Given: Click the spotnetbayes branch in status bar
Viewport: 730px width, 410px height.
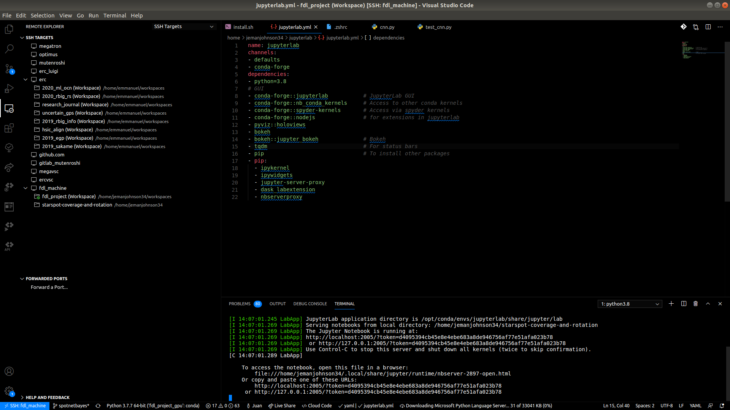Looking at the screenshot, I should click(x=71, y=406).
